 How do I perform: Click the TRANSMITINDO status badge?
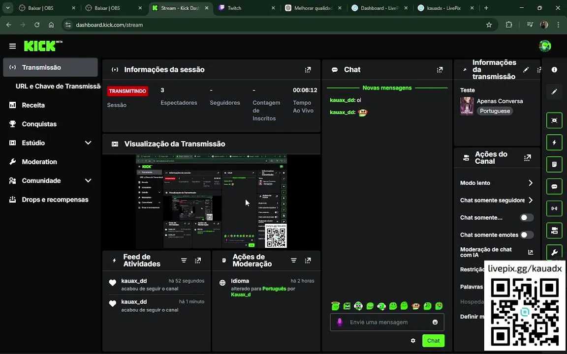pyautogui.click(x=127, y=91)
